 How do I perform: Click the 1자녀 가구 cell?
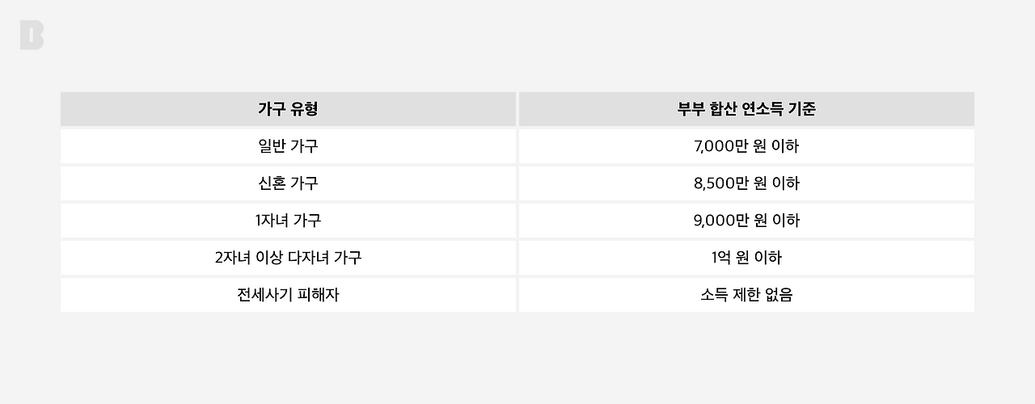point(288,221)
